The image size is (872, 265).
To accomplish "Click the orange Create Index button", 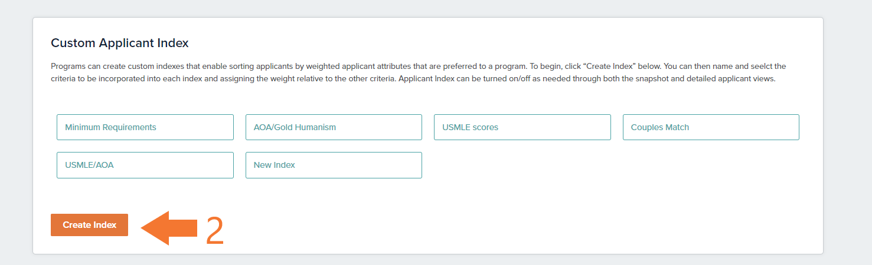I will pos(89,225).
